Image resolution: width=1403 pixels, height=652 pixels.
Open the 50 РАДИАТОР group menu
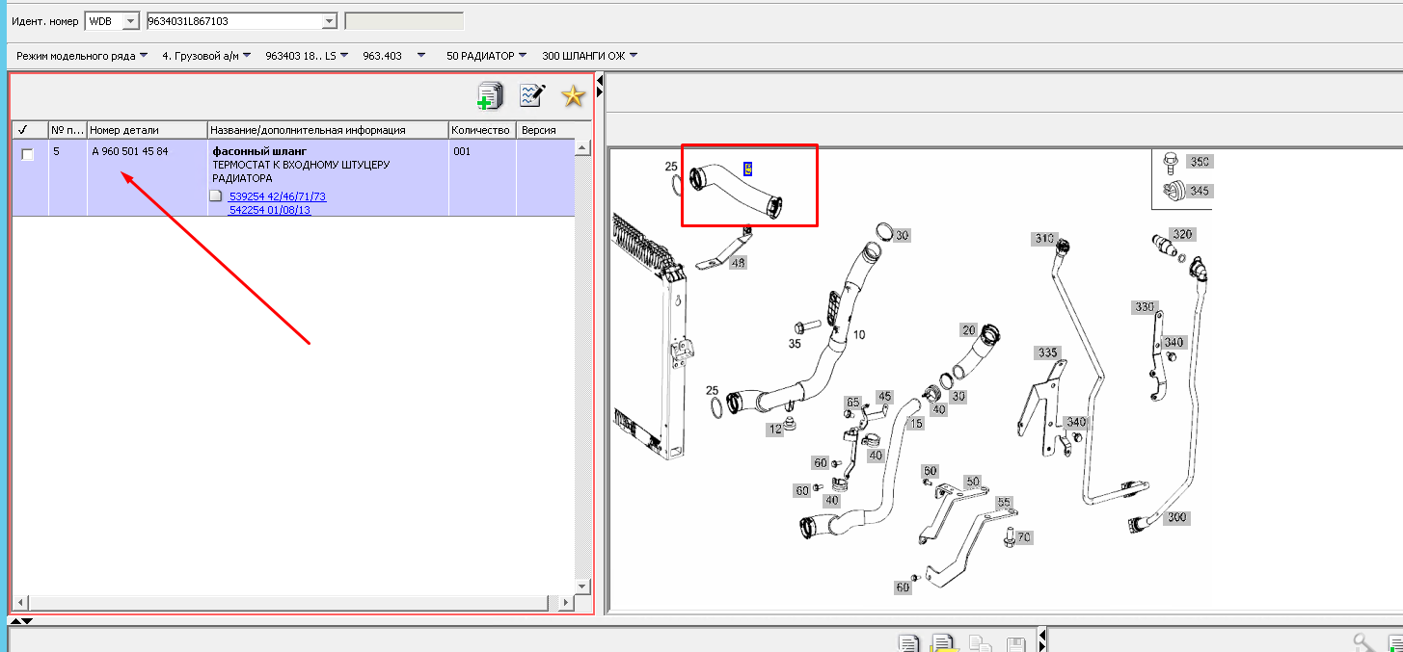tap(487, 56)
